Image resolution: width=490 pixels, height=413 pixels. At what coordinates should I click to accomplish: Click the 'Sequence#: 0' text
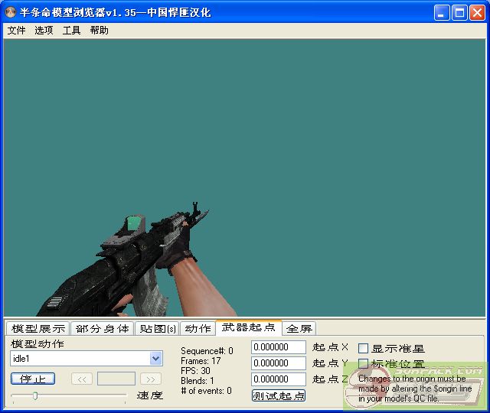207,351
